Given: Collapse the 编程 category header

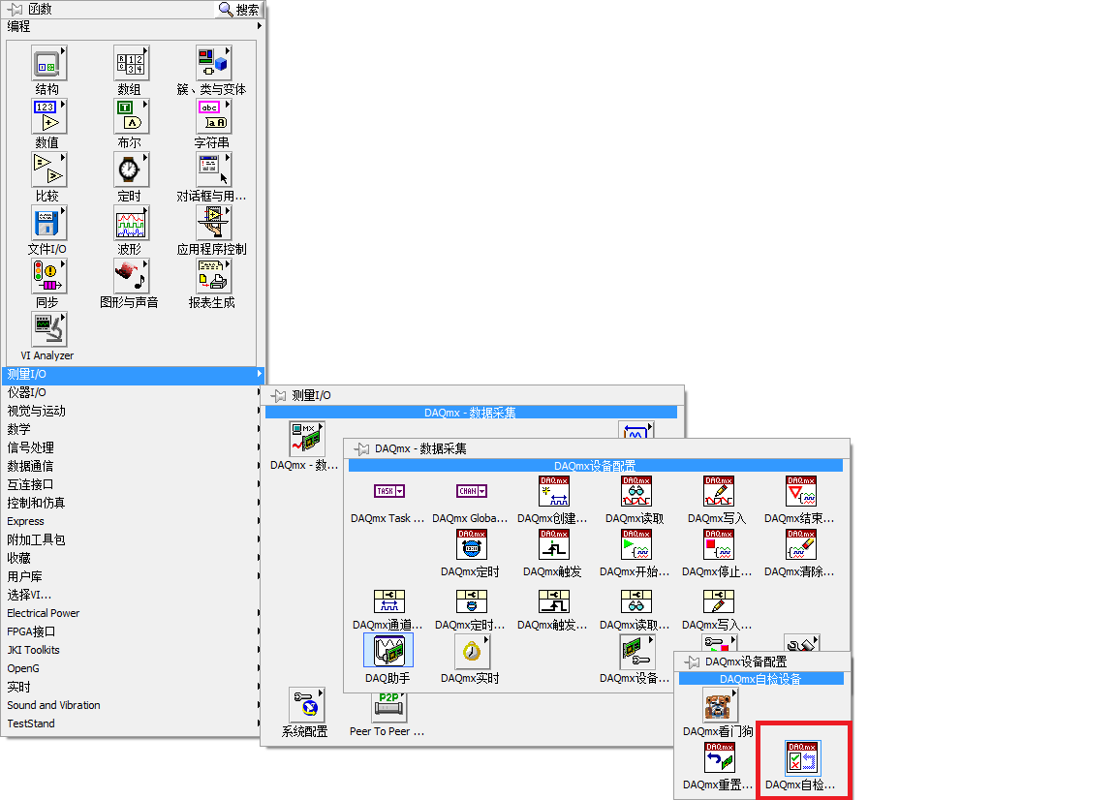Looking at the screenshot, I should coord(134,26).
